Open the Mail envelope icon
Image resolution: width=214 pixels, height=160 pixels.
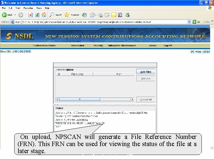tap(92, 15)
